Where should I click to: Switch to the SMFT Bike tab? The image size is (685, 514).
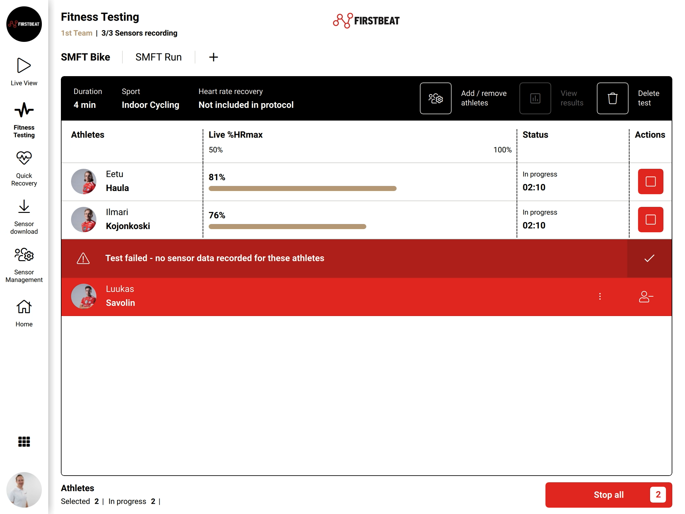tap(86, 57)
